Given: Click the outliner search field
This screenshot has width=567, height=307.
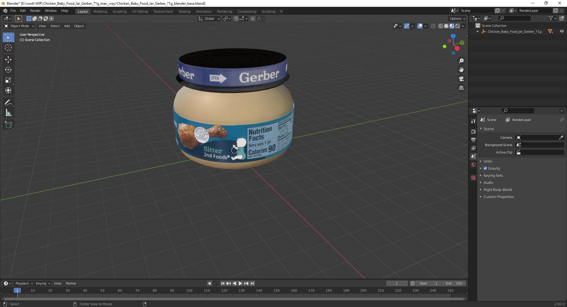Looking at the screenshot, I should pos(514,18).
